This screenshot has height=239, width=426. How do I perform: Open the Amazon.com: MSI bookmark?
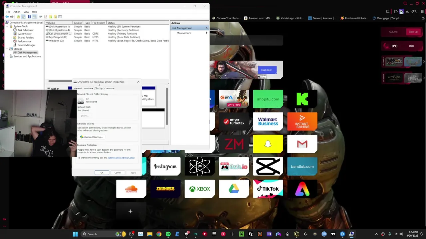(x=258, y=18)
